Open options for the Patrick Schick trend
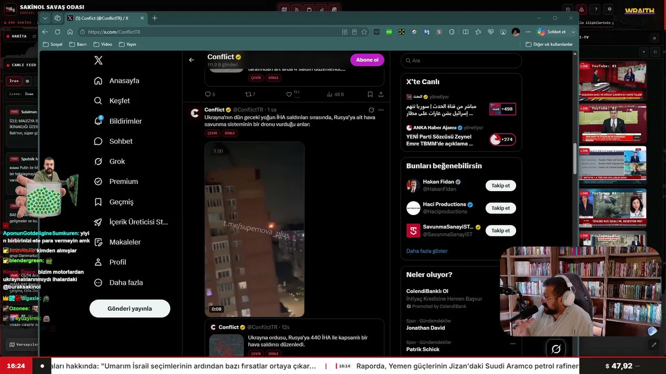This screenshot has height=374, width=666. click(x=513, y=343)
